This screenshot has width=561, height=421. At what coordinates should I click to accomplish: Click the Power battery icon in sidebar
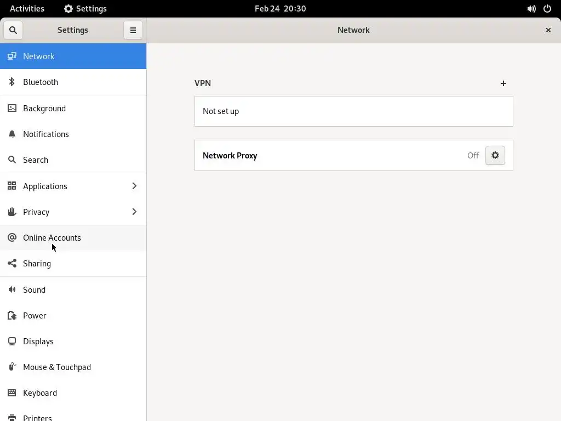pyautogui.click(x=12, y=315)
